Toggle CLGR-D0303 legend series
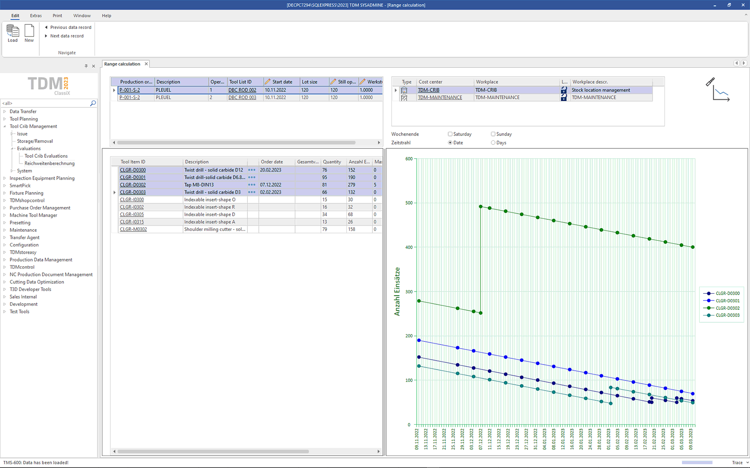Image resolution: width=750 pixels, height=468 pixels. 721,315
